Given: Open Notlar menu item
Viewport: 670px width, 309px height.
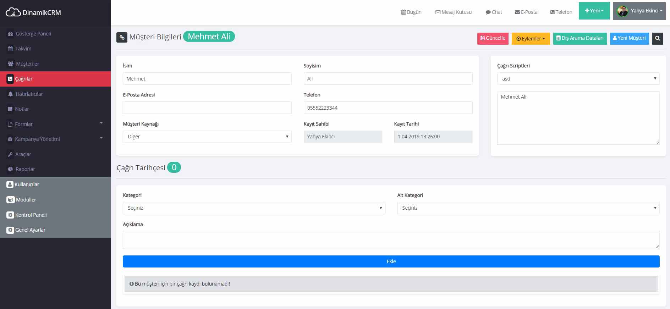Looking at the screenshot, I should [55, 109].
